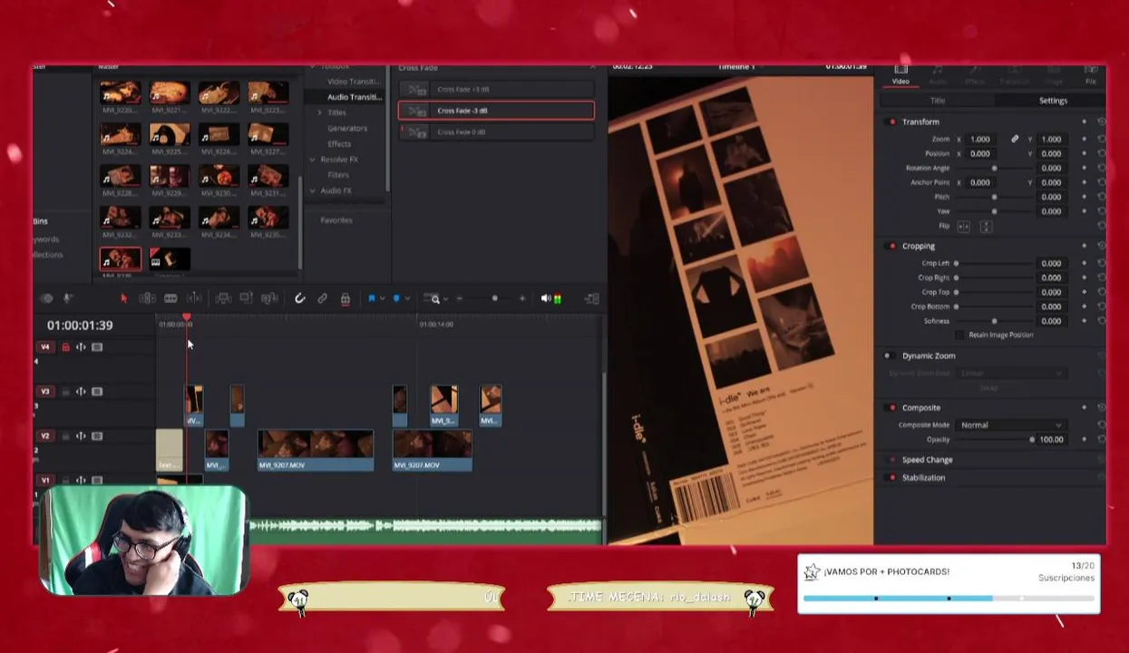Open the mixer panel icon in timeline toolbar
This screenshot has width=1129, height=653.
pyautogui.click(x=592, y=298)
